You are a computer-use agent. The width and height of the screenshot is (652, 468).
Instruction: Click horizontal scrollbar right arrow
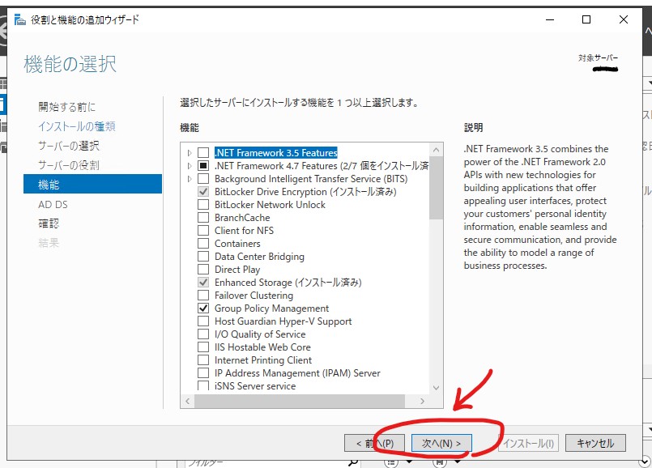pyautogui.click(x=423, y=401)
